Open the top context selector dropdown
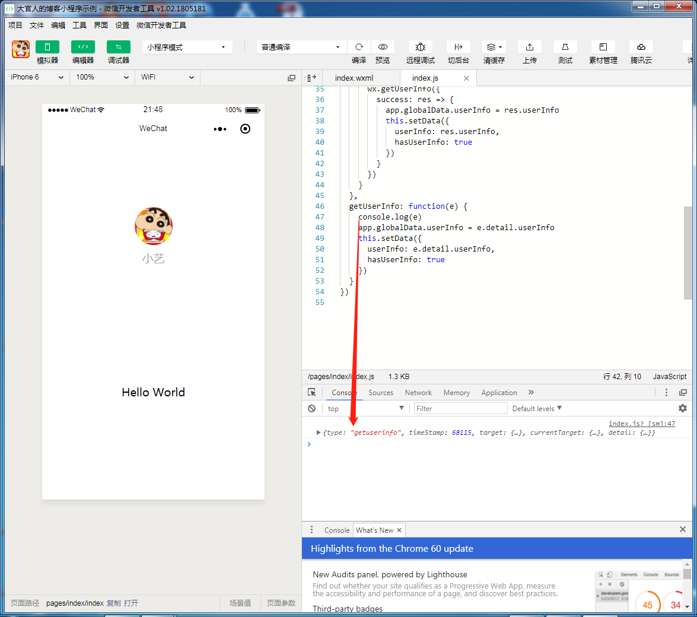 (x=365, y=409)
